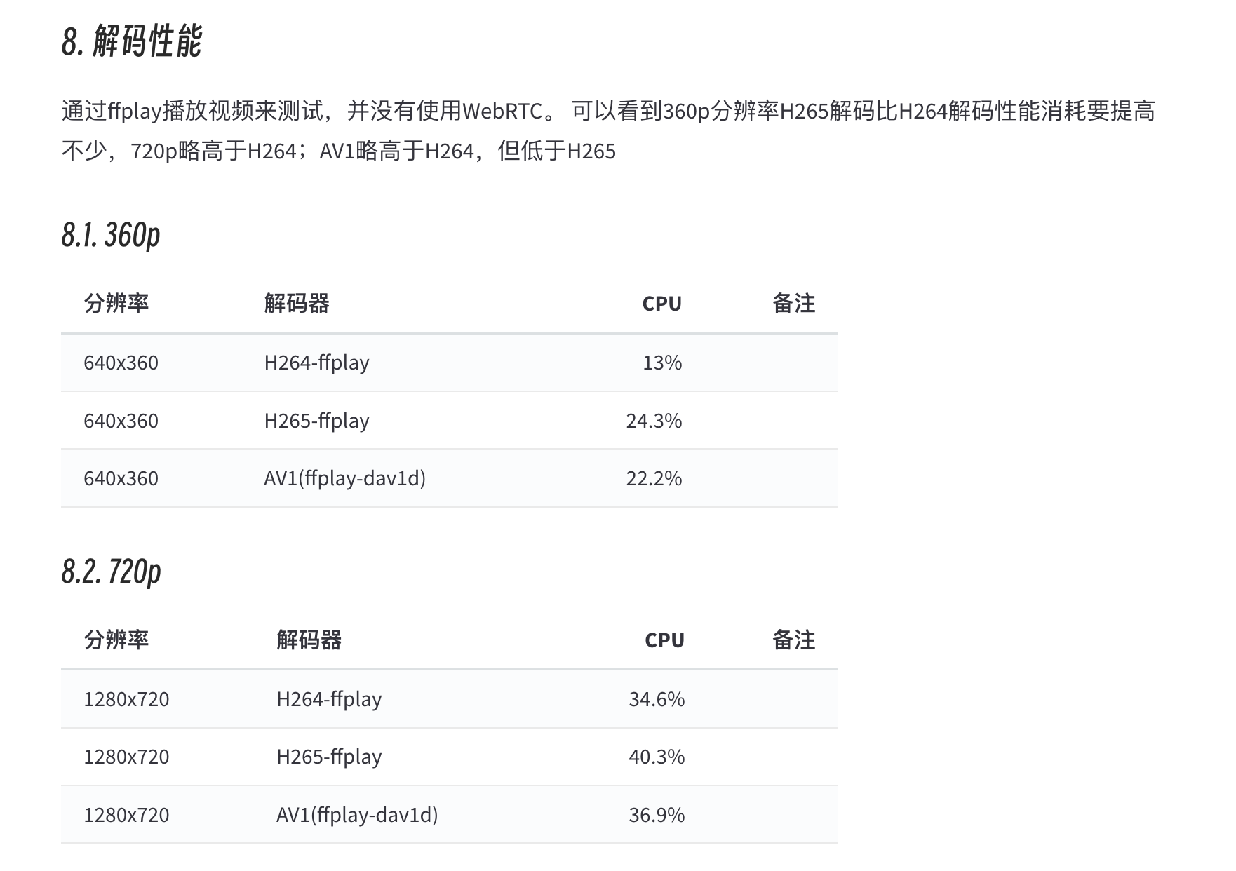The width and height of the screenshot is (1236, 871).
Task: Select the 40.3% CPU value
Action: [657, 757]
